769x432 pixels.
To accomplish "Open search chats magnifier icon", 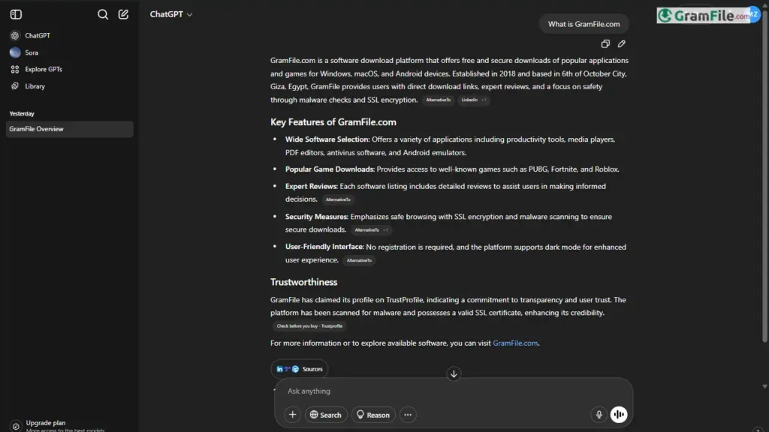I will tap(102, 14).
